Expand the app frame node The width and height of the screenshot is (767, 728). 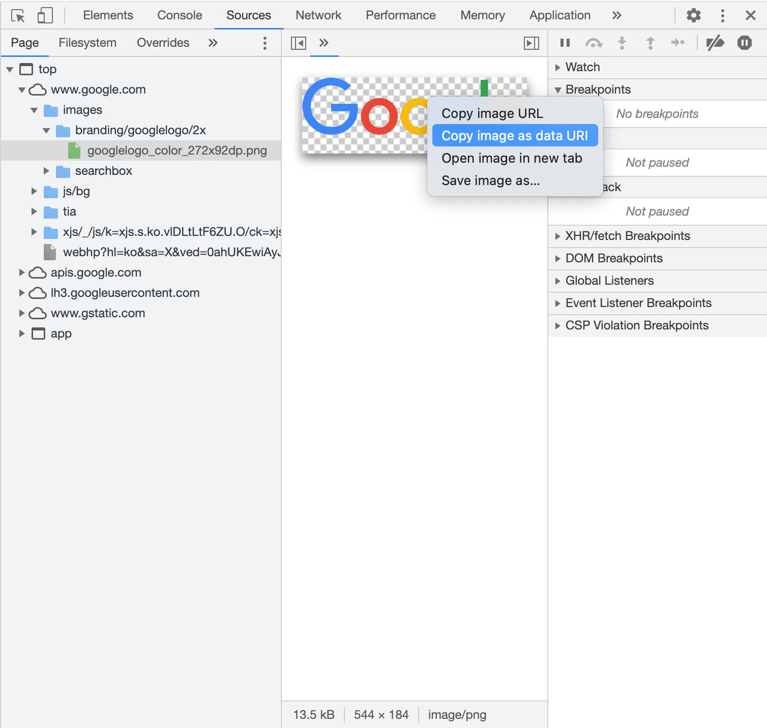[x=22, y=333]
